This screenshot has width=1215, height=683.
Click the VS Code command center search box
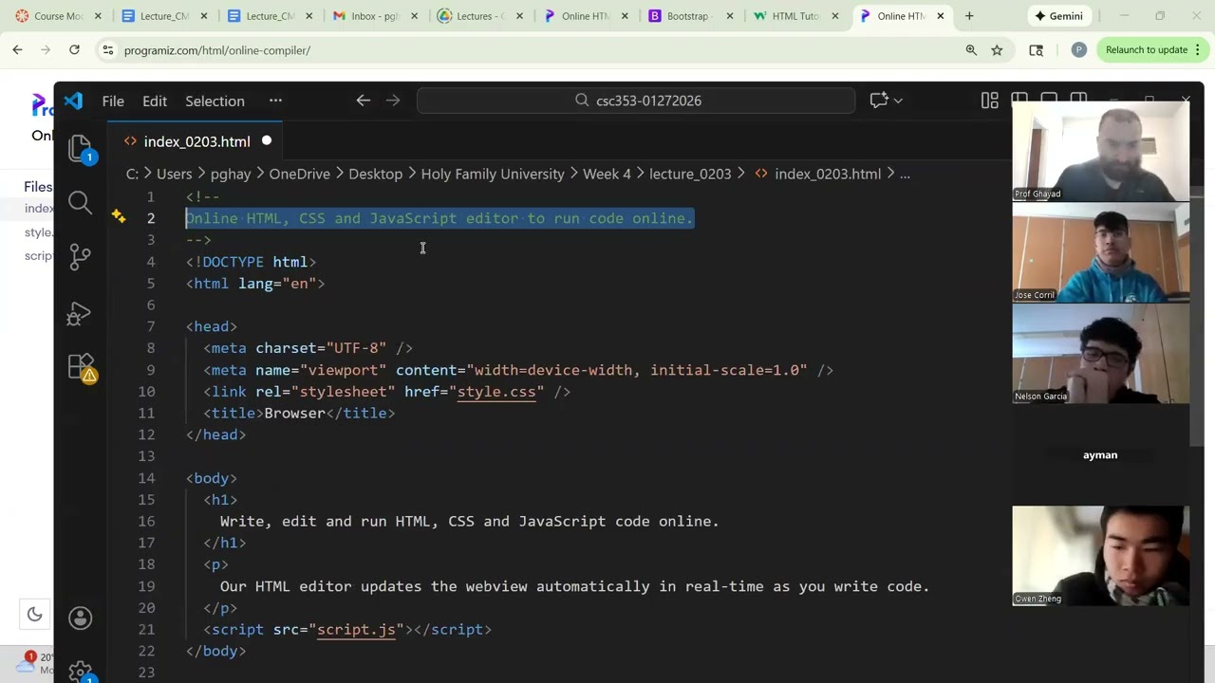tap(636, 101)
